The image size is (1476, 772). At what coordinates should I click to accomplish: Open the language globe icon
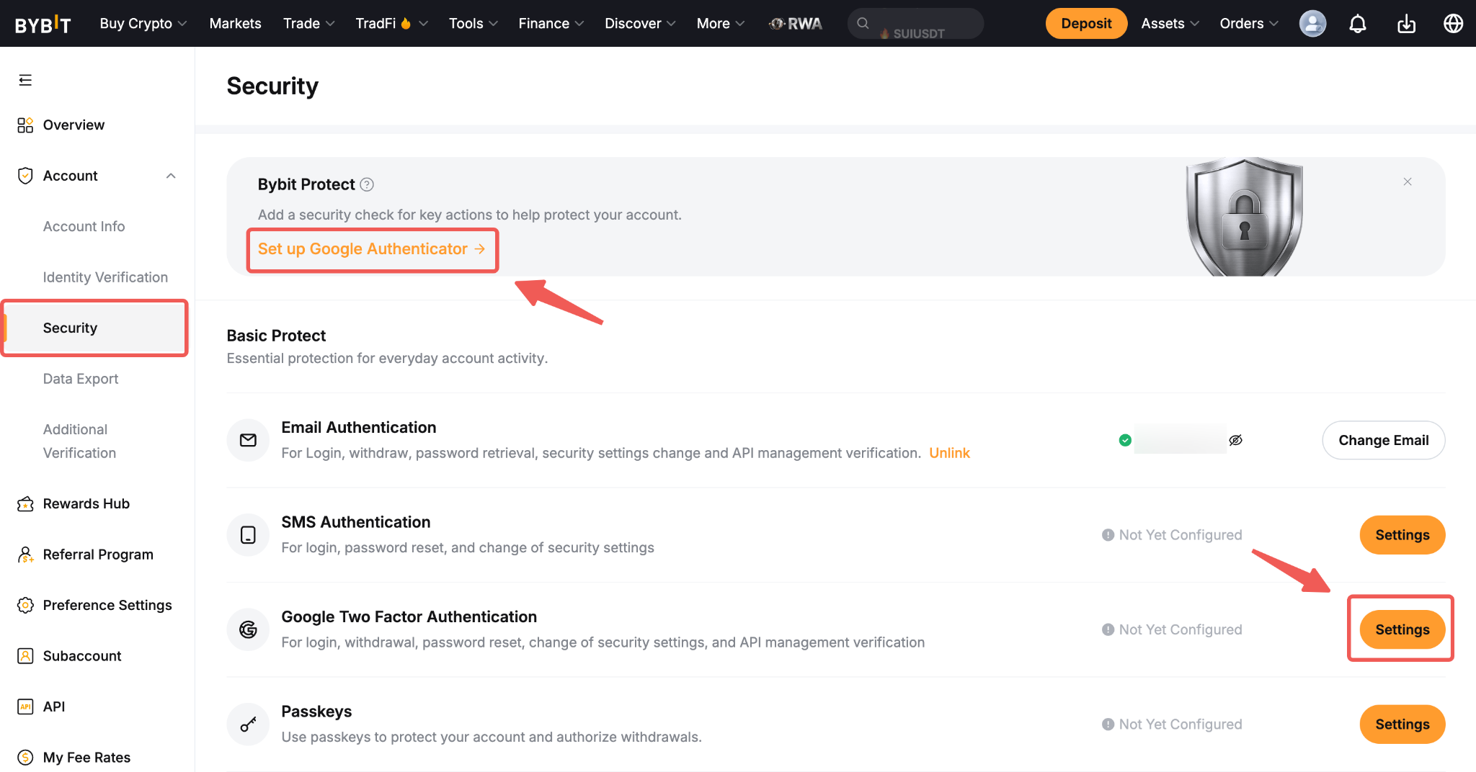[1453, 24]
